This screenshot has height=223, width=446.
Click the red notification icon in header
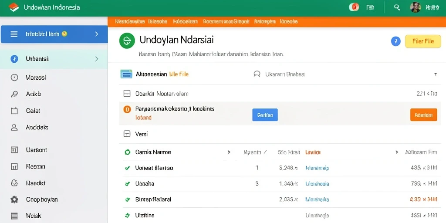click(x=354, y=7)
